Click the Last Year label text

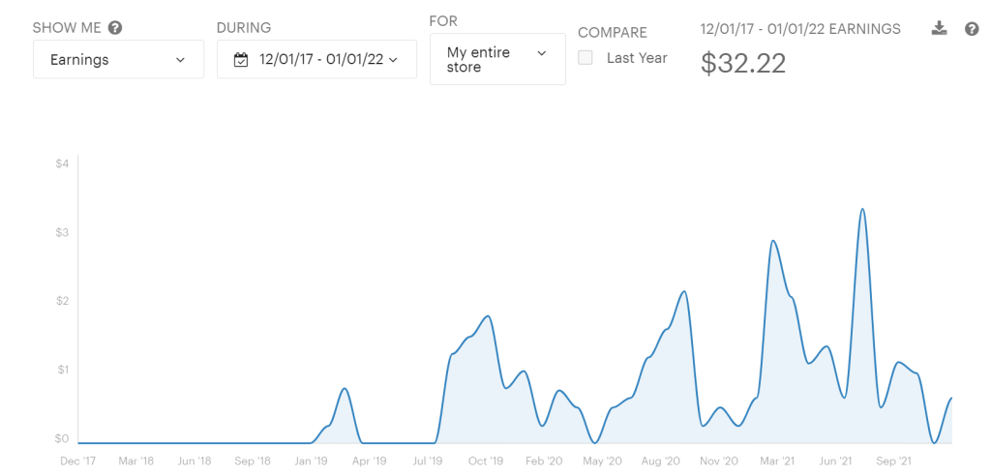point(637,58)
